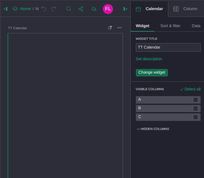204x178 pixels.
Task: Click the Widget Title text field
Action: point(168,47)
